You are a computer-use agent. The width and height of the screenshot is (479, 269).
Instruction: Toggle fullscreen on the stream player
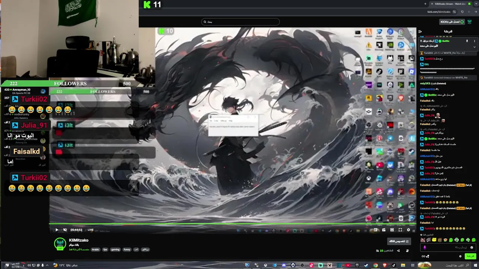pos(400,230)
